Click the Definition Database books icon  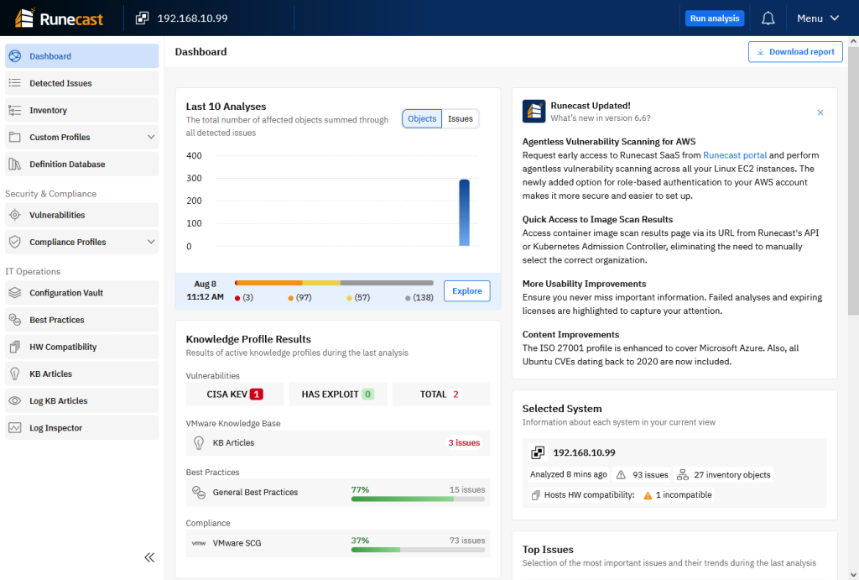[15, 164]
